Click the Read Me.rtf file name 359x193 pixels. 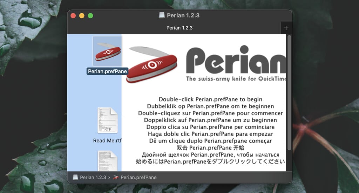coord(107,140)
